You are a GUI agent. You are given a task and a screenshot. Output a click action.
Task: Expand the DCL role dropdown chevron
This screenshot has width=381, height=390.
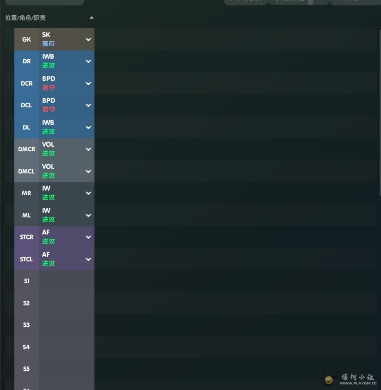coord(88,105)
